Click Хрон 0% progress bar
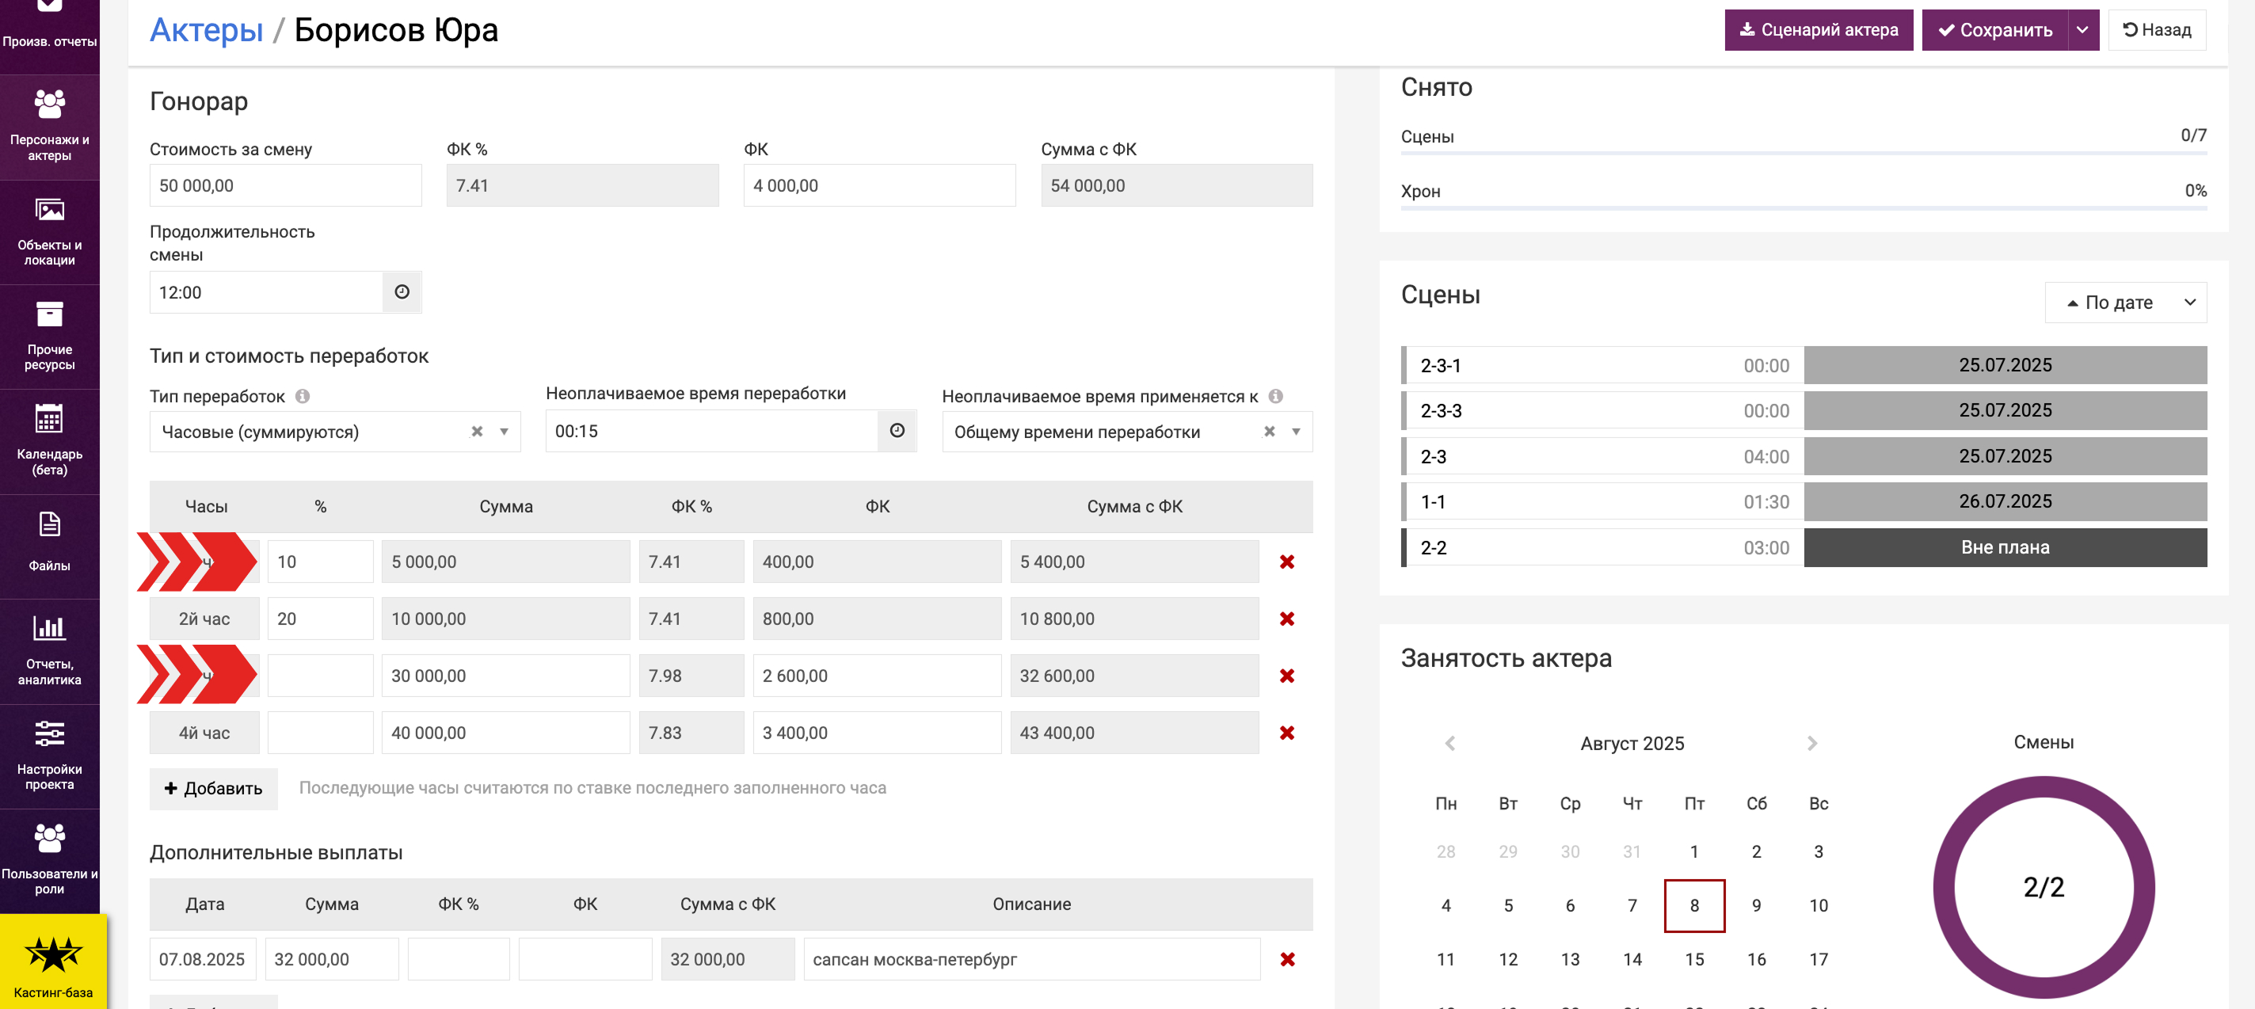 [1804, 208]
